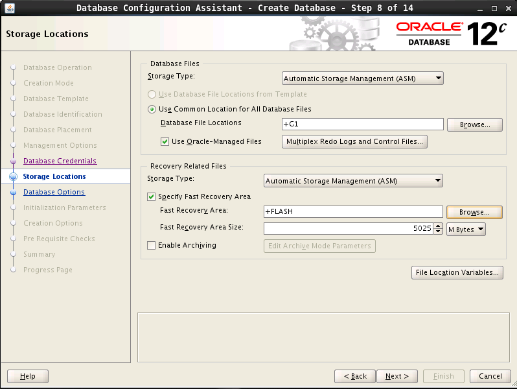517x389 pixels.
Task: Click the Database File Locations text field
Action: 362,124
